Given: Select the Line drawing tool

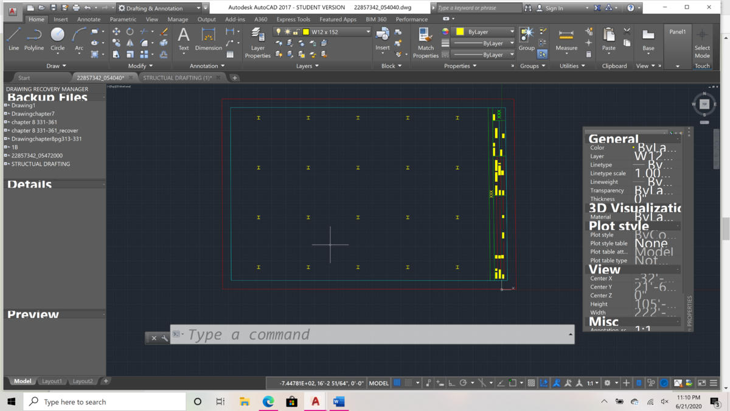Looking at the screenshot, I should pyautogui.click(x=13, y=39).
